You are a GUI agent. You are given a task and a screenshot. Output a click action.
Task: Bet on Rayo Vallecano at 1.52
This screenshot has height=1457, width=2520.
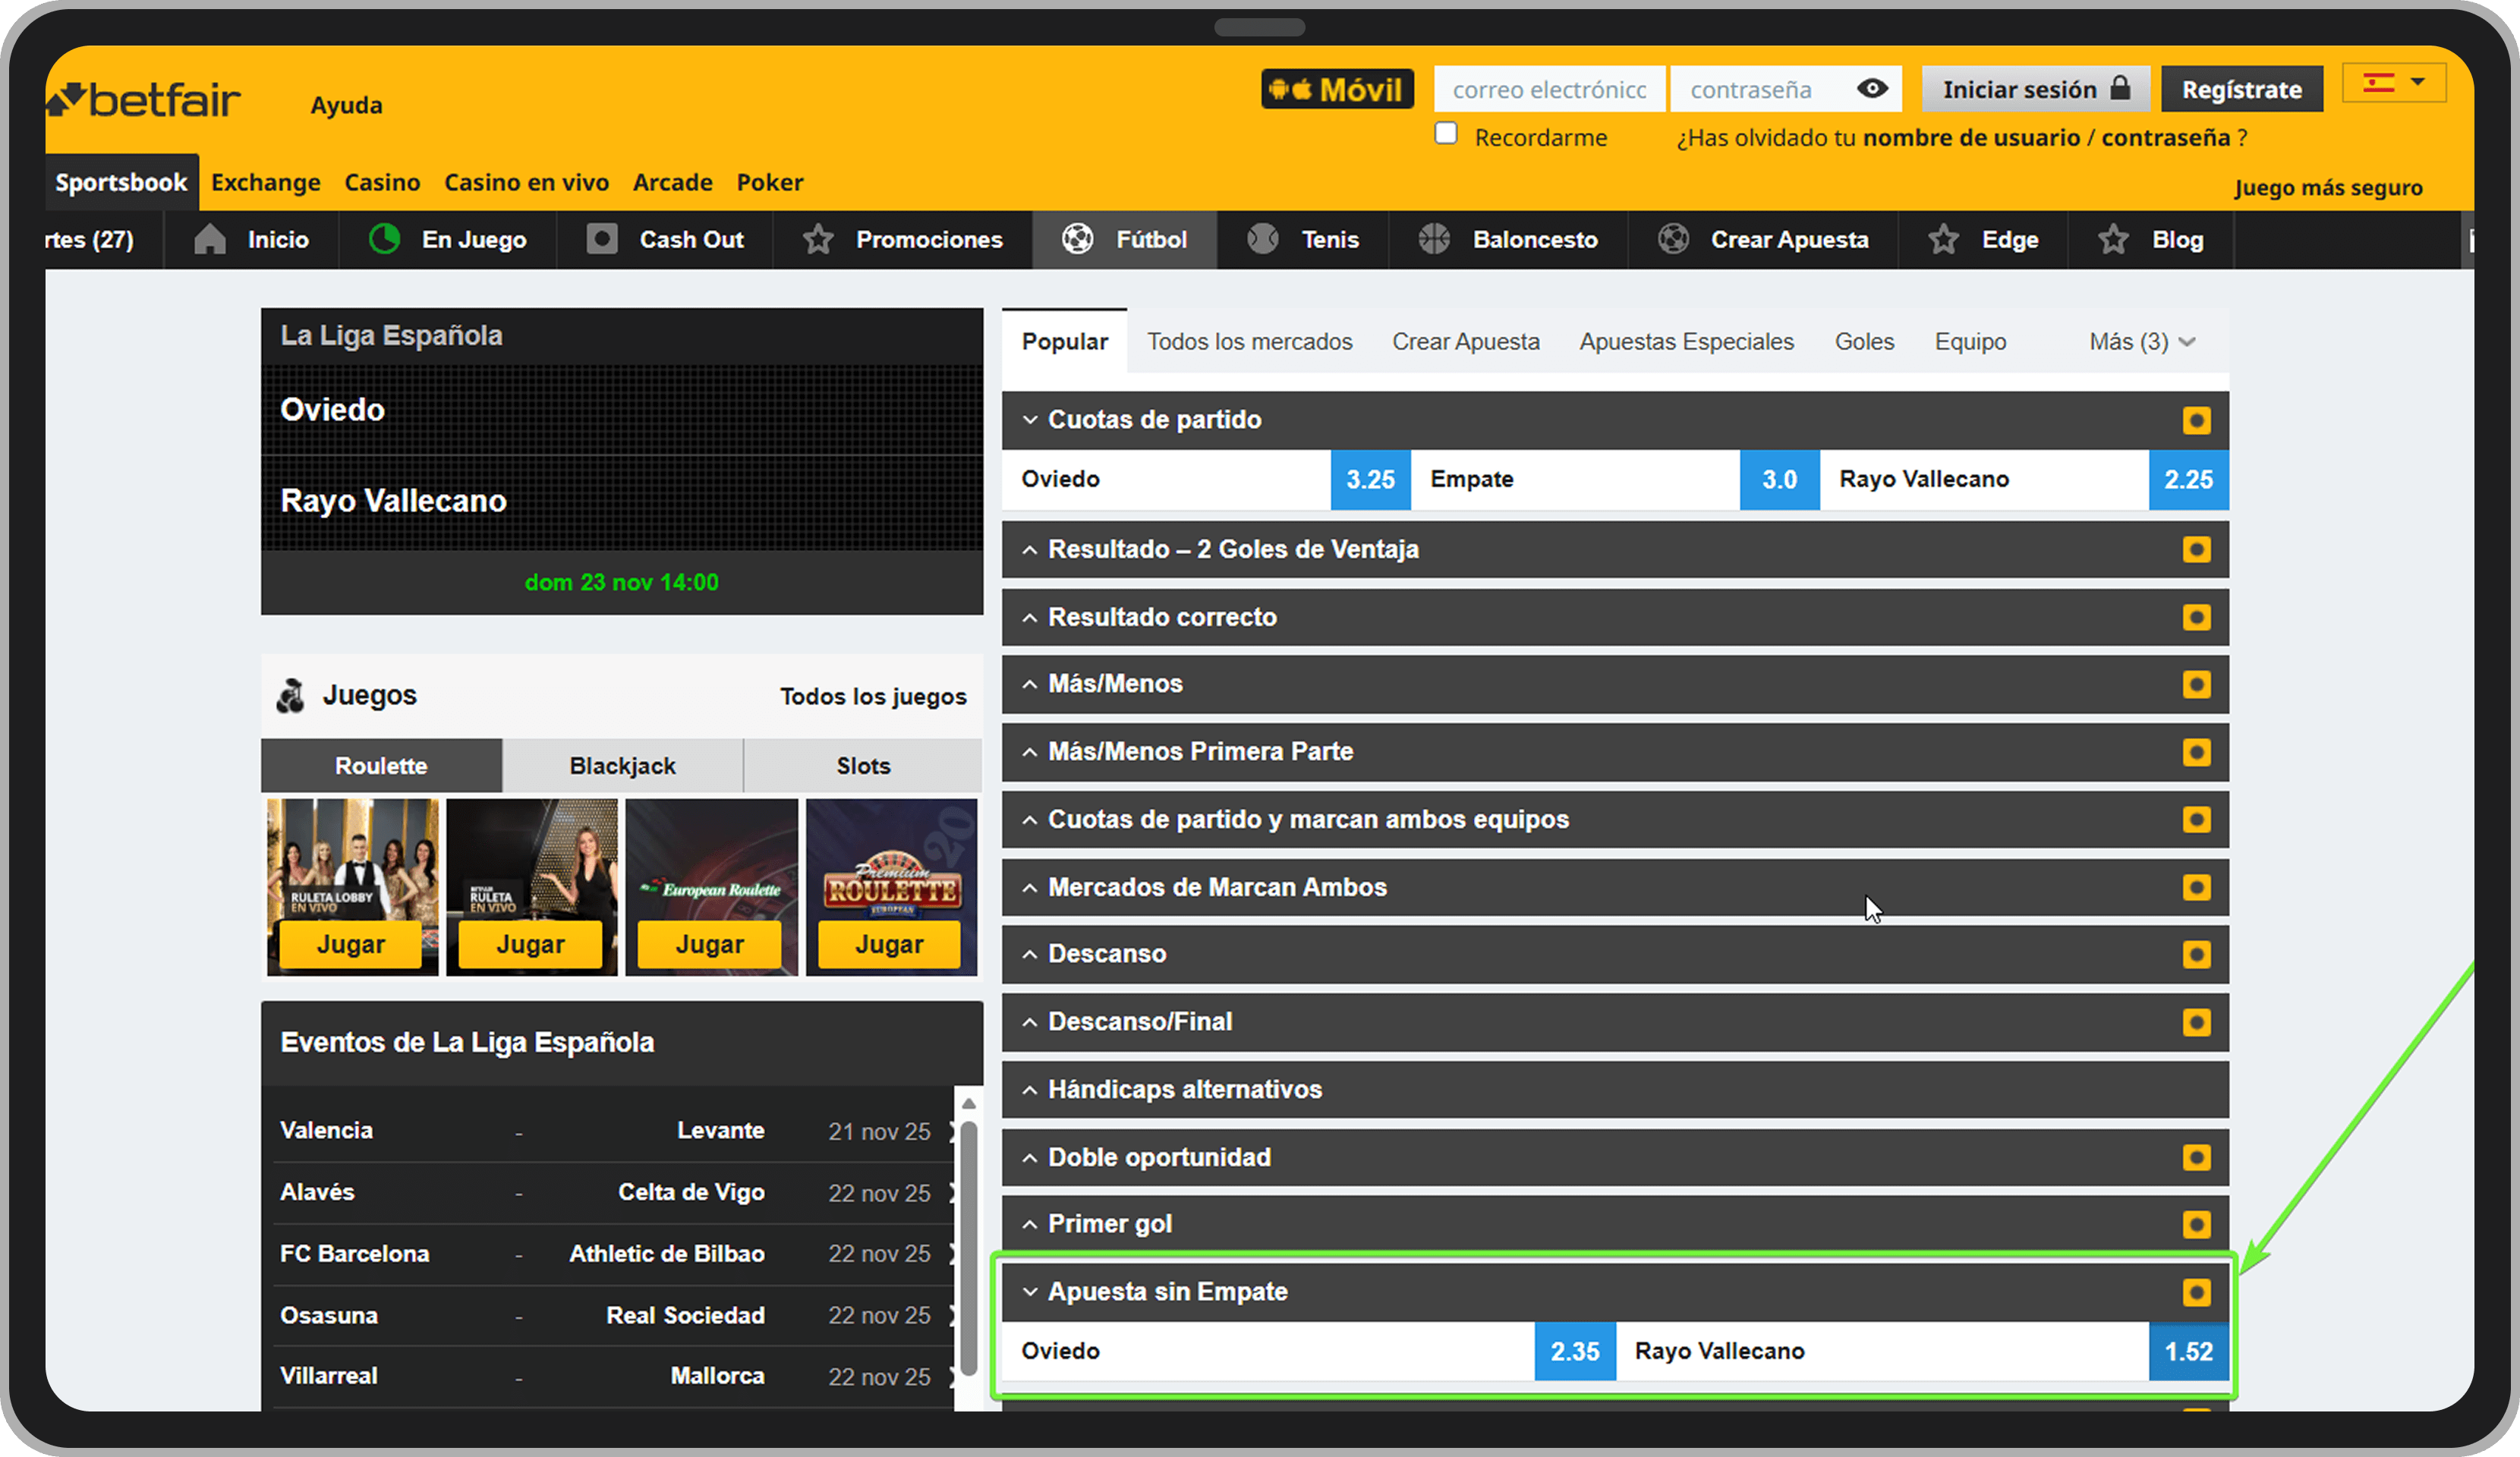coord(2188,1352)
